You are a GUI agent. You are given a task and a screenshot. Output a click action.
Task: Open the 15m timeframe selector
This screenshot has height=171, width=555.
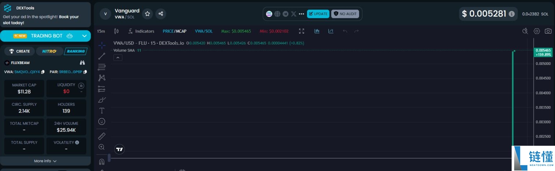[x=101, y=31]
